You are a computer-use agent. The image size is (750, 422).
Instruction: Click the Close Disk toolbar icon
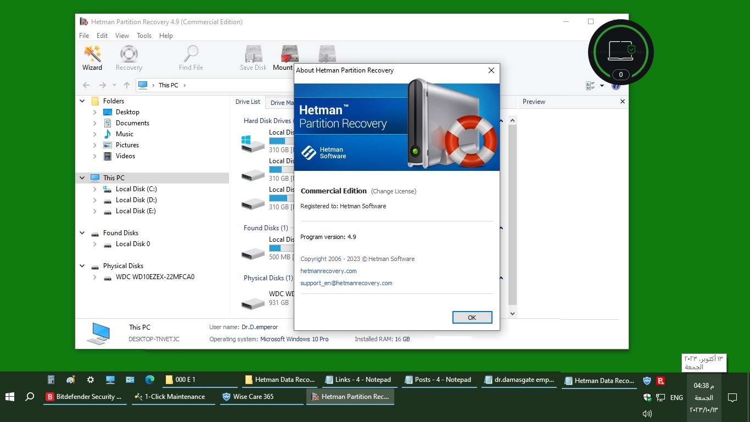coord(327,54)
